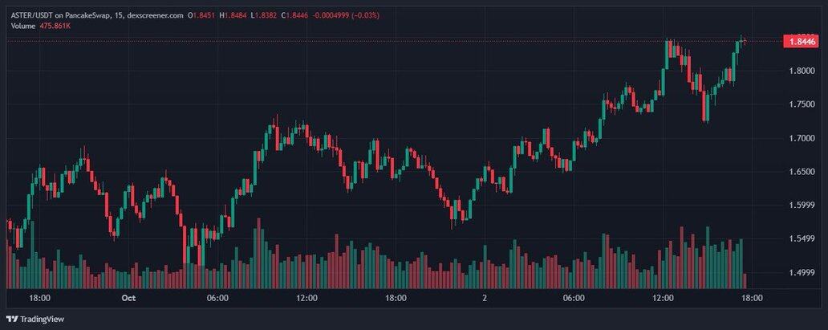The height and width of the screenshot is (330, 828).
Task: Click the first 18:00 time axis label
Action: point(40,297)
